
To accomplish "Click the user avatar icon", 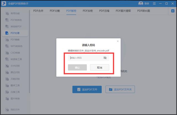I will point(141,4).
